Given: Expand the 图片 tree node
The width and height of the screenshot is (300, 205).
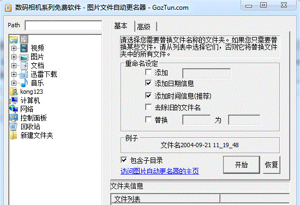Looking at the screenshot, I should tap(14, 57).
